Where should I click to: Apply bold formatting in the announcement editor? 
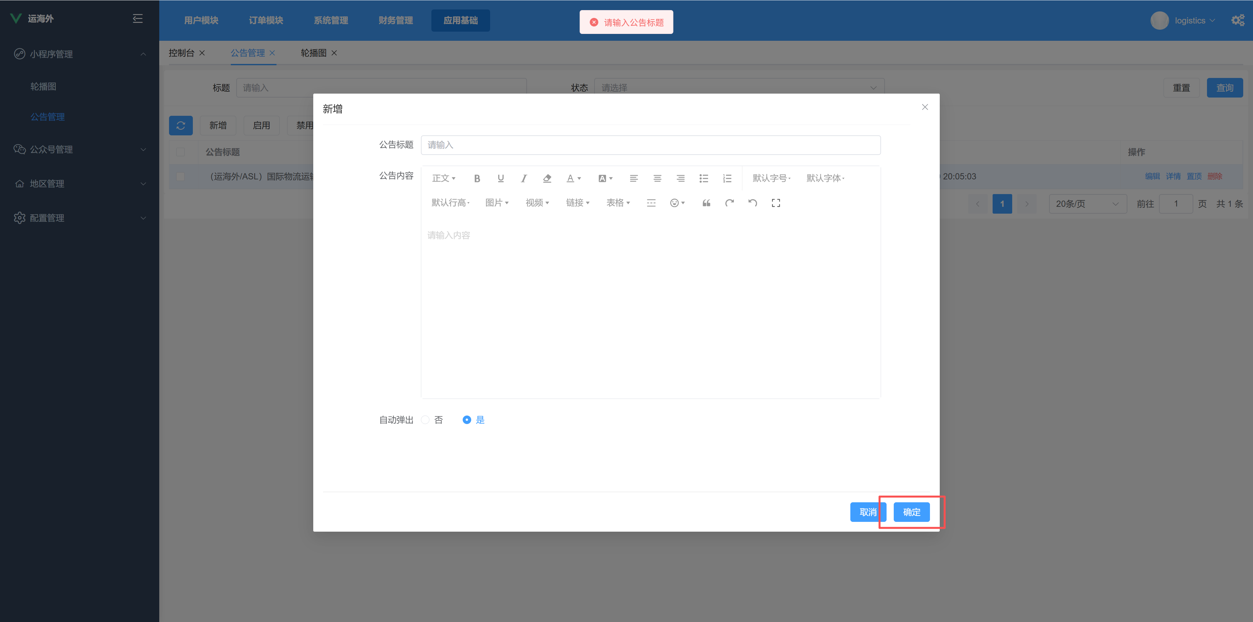click(x=477, y=178)
